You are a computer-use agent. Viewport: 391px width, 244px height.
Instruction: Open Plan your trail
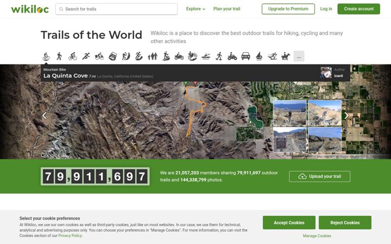pos(226,9)
